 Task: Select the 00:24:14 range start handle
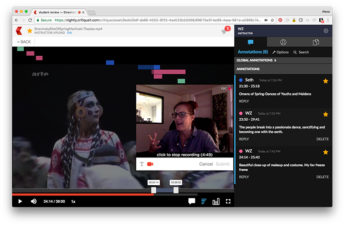154,190
